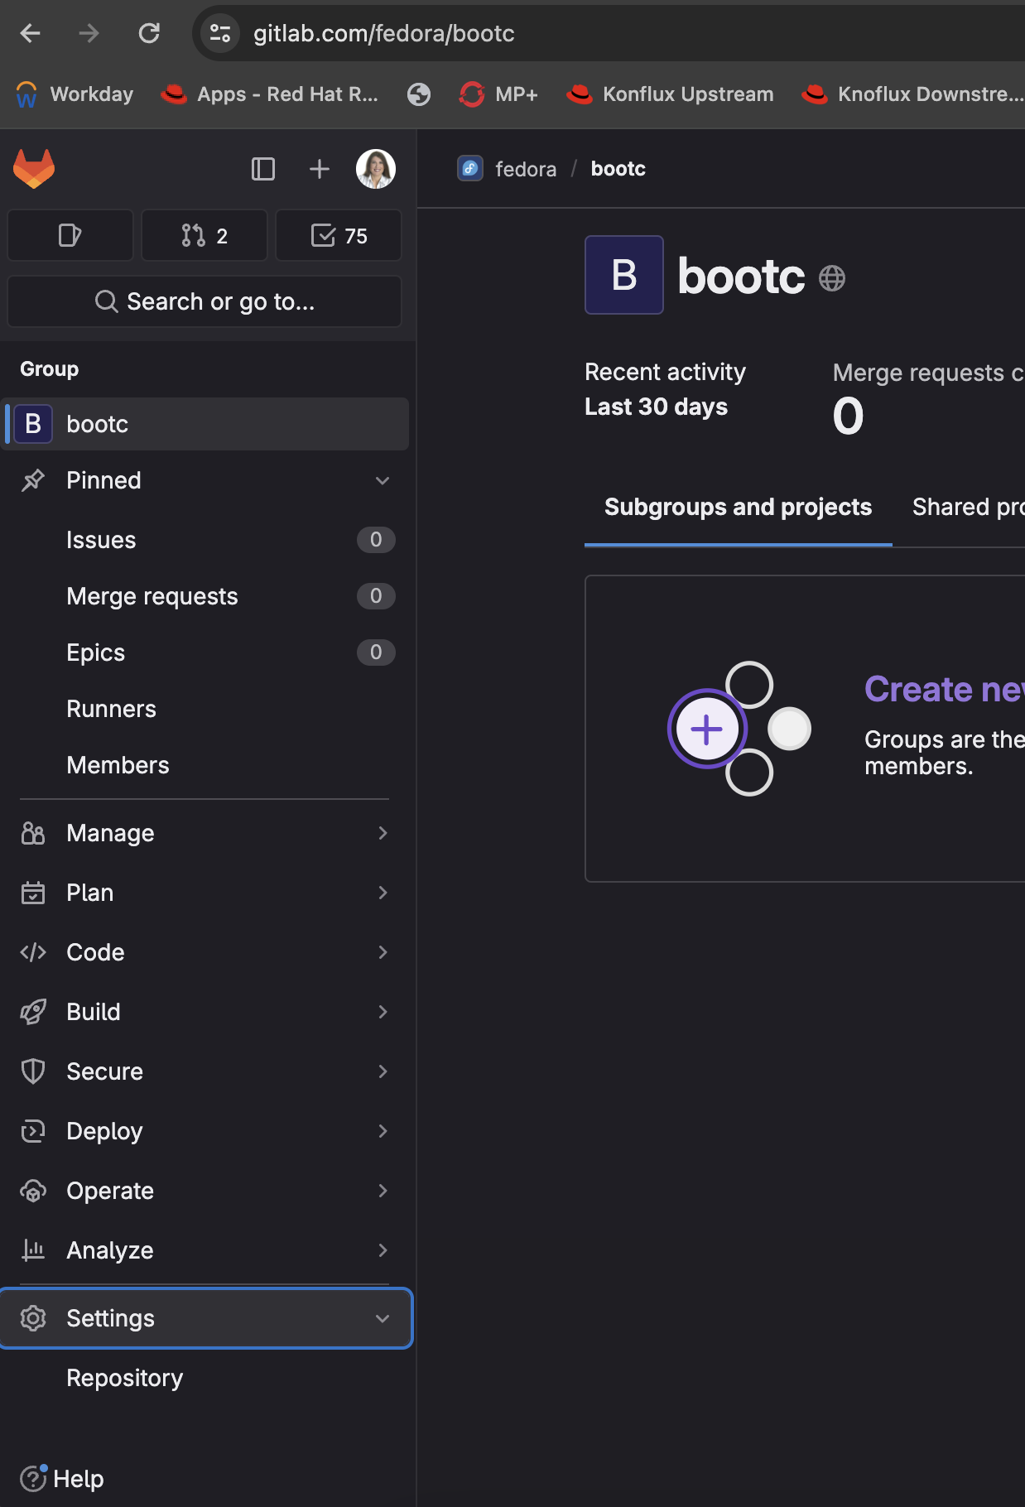Click the Issues count badge 0
Image resolution: width=1025 pixels, height=1507 pixels.
[376, 540]
